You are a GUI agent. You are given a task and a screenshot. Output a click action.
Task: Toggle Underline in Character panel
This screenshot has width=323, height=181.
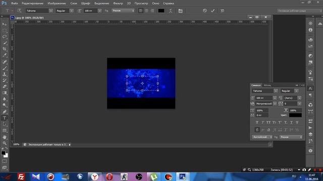(x=291, y=122)
